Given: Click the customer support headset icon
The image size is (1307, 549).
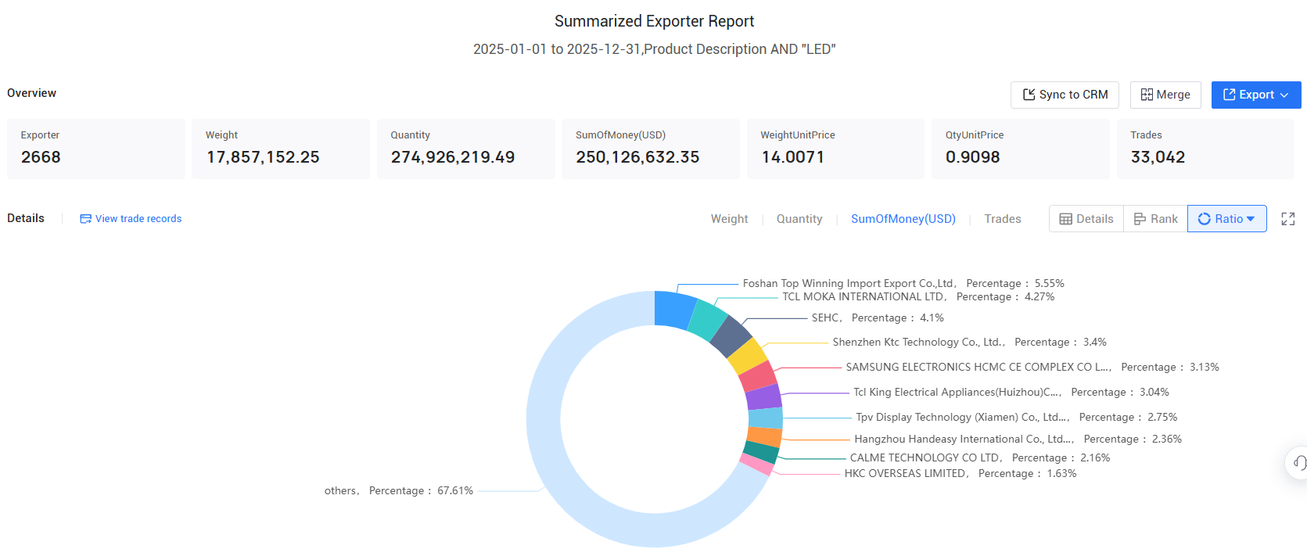Looking at the screenshot, I should click(x=1298, y=463).
